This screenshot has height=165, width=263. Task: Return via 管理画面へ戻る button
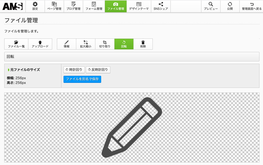252,6
